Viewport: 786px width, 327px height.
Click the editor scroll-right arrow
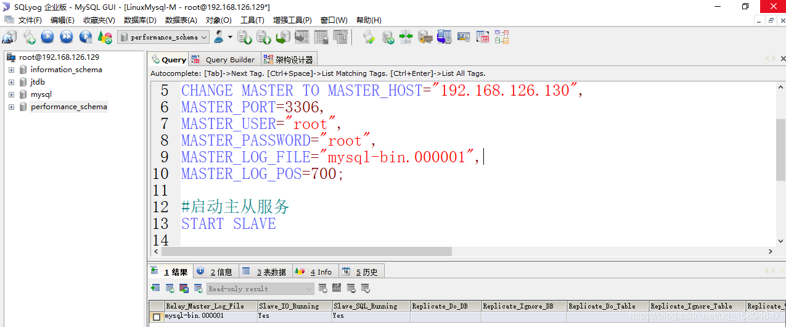[x=771, y=252]
